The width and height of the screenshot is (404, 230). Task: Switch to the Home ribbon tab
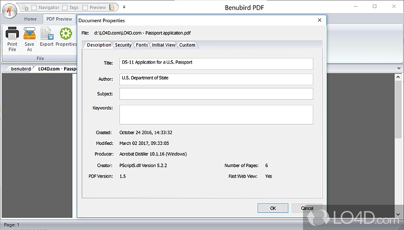[x=30, y=19]
